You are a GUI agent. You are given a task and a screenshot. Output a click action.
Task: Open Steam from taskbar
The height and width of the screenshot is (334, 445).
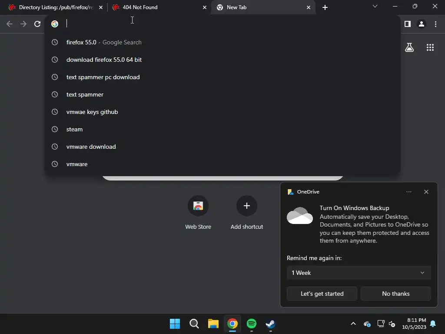(270, 324)
